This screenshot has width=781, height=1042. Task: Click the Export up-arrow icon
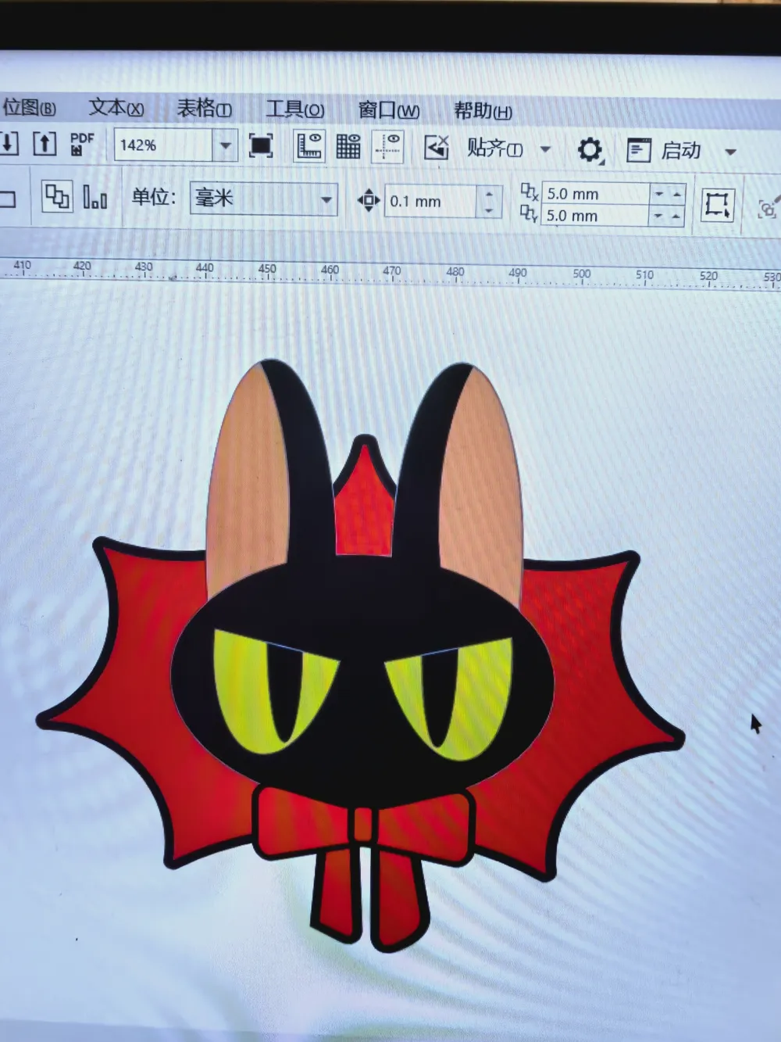coord(45,143)
